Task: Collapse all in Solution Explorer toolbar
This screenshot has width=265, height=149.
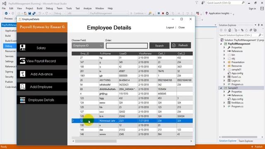Action: (251, 30)
